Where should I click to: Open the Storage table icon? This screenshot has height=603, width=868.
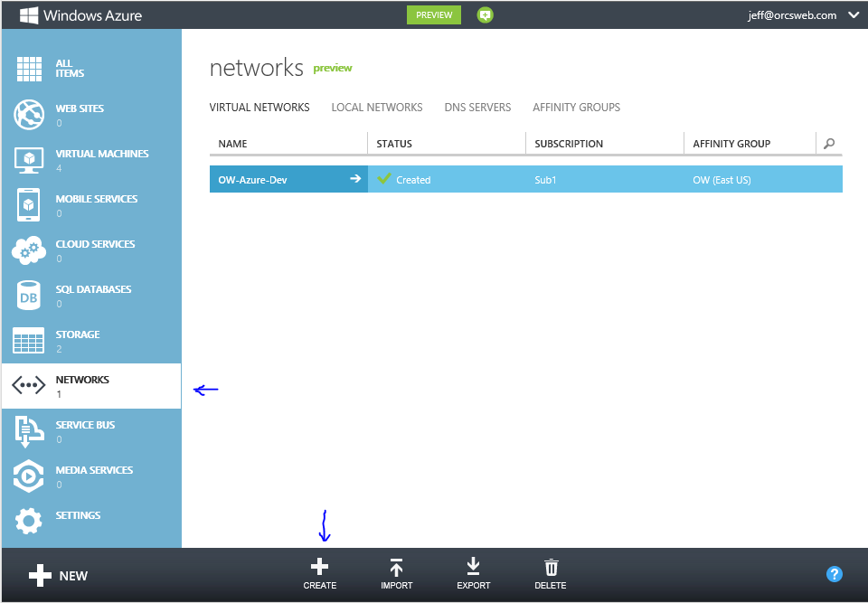coord(29,341)
